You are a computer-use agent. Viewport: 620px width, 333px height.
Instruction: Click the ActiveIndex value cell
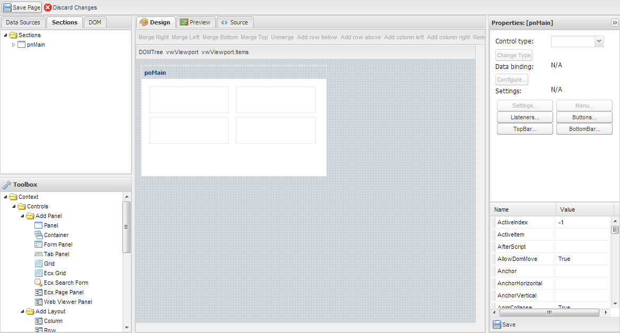pos(582,222)
